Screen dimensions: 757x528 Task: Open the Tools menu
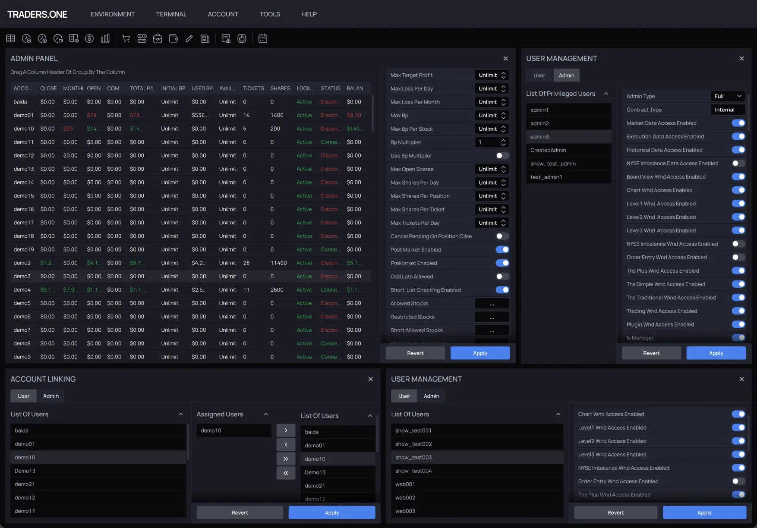[269, 14]
